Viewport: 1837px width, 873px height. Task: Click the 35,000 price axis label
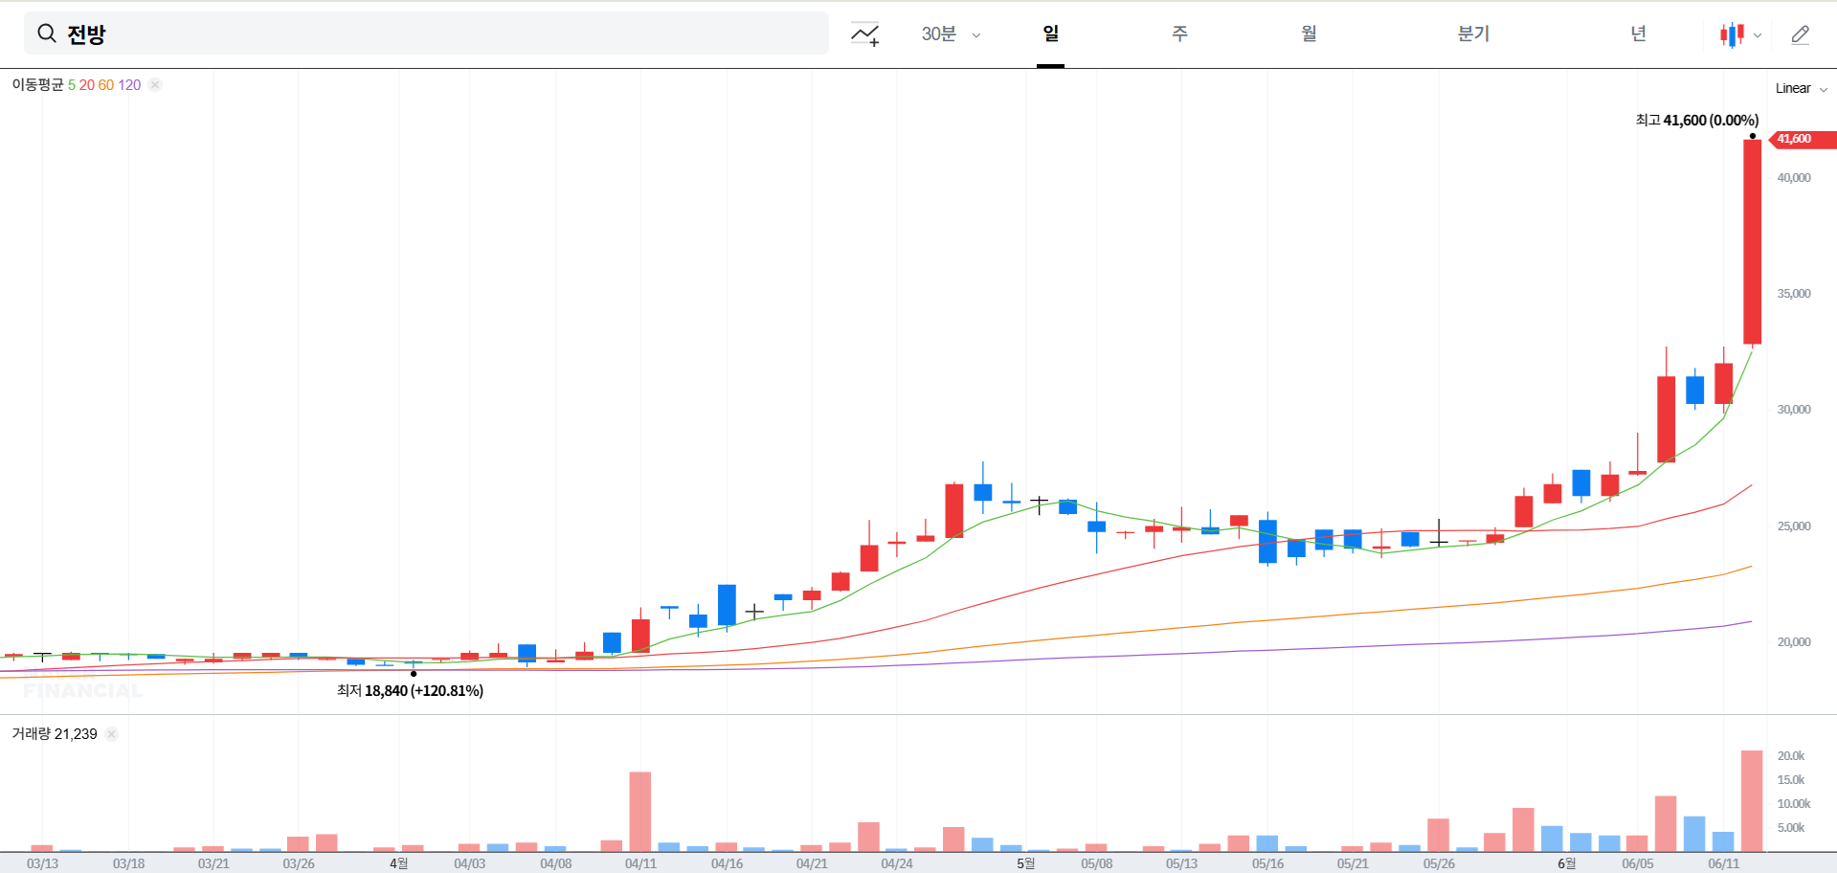[1794, 294]
